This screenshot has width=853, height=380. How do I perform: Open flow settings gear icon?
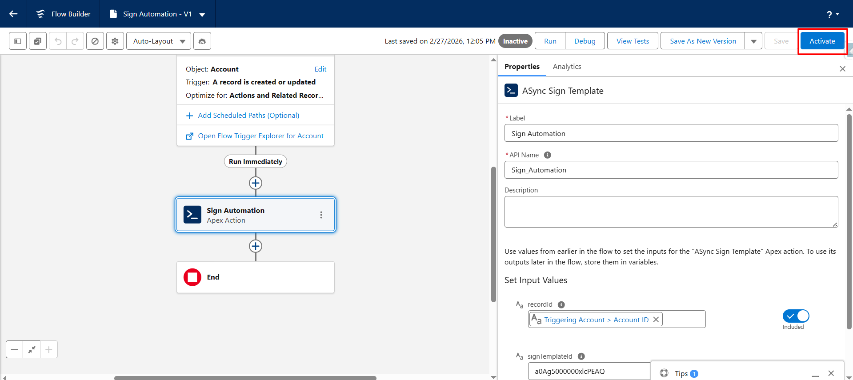115,41
